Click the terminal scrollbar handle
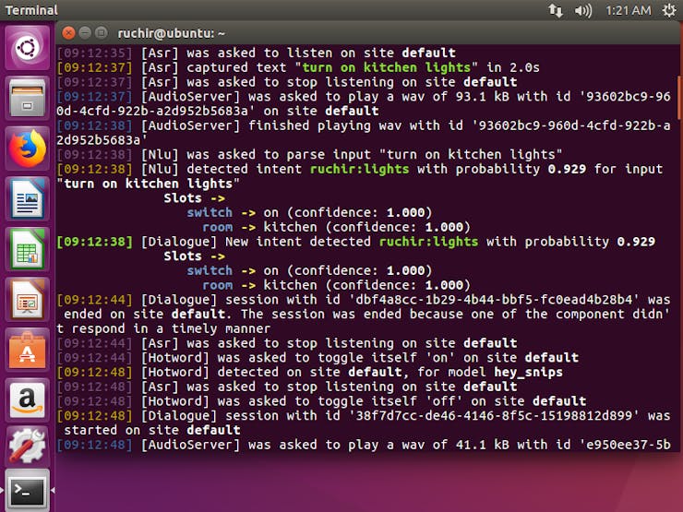The image size is (683, 512). pos(678,97)
